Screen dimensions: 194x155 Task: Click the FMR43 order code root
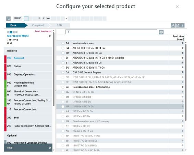click(17, 19)
